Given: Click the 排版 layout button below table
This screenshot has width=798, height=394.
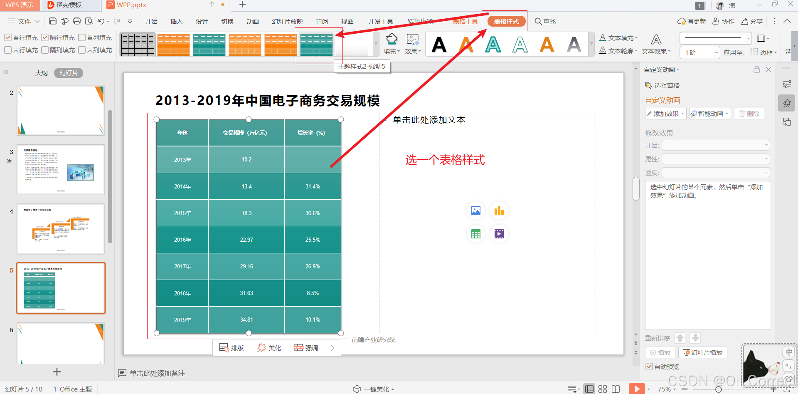Looking at the screenshot, I should [232, 348].
